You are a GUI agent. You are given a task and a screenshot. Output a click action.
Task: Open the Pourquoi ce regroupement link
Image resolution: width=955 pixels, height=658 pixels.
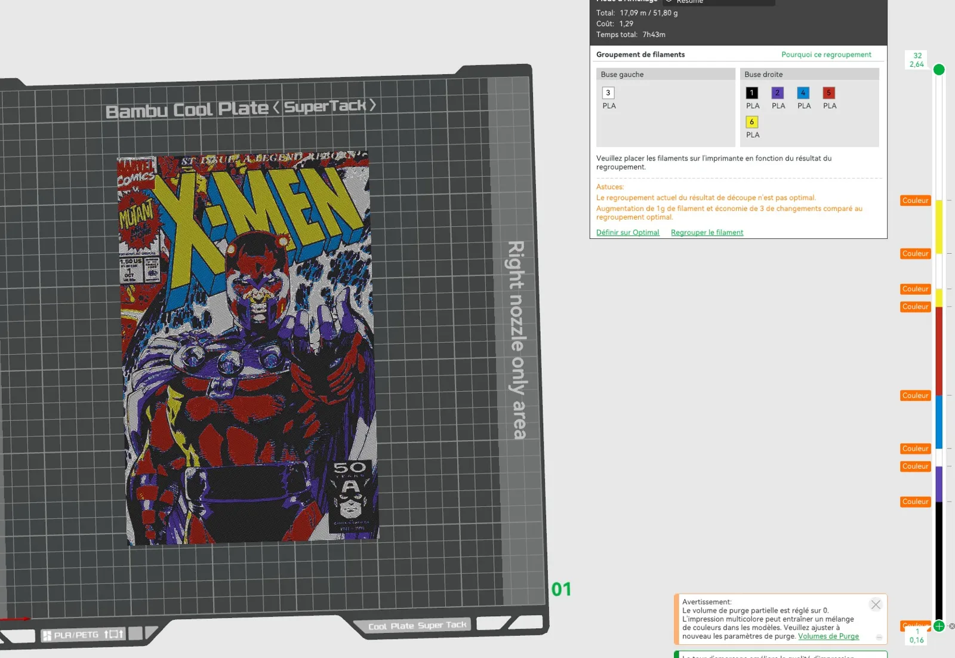click(826, 54)
